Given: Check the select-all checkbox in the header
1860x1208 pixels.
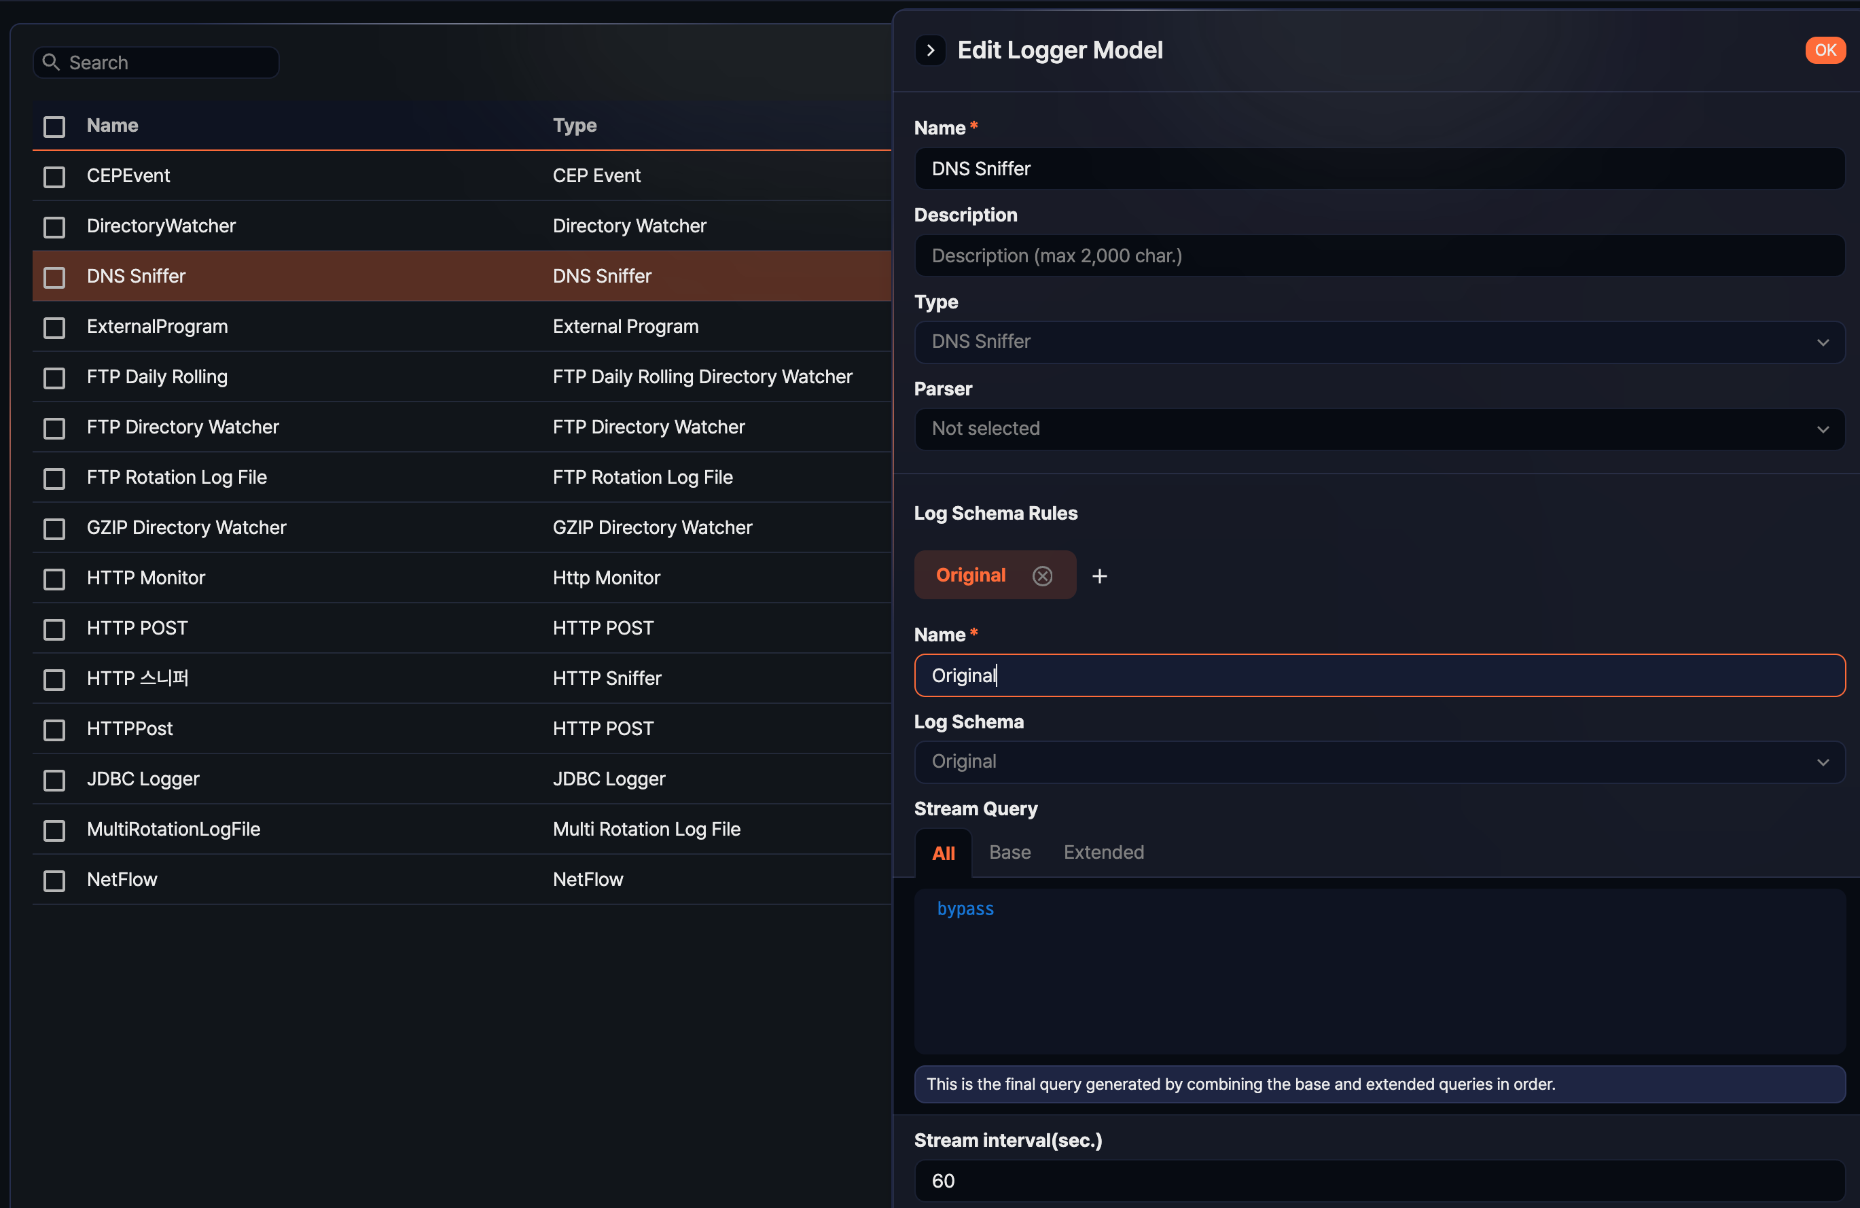Looking at the screenshot, I should coord(54,126).
